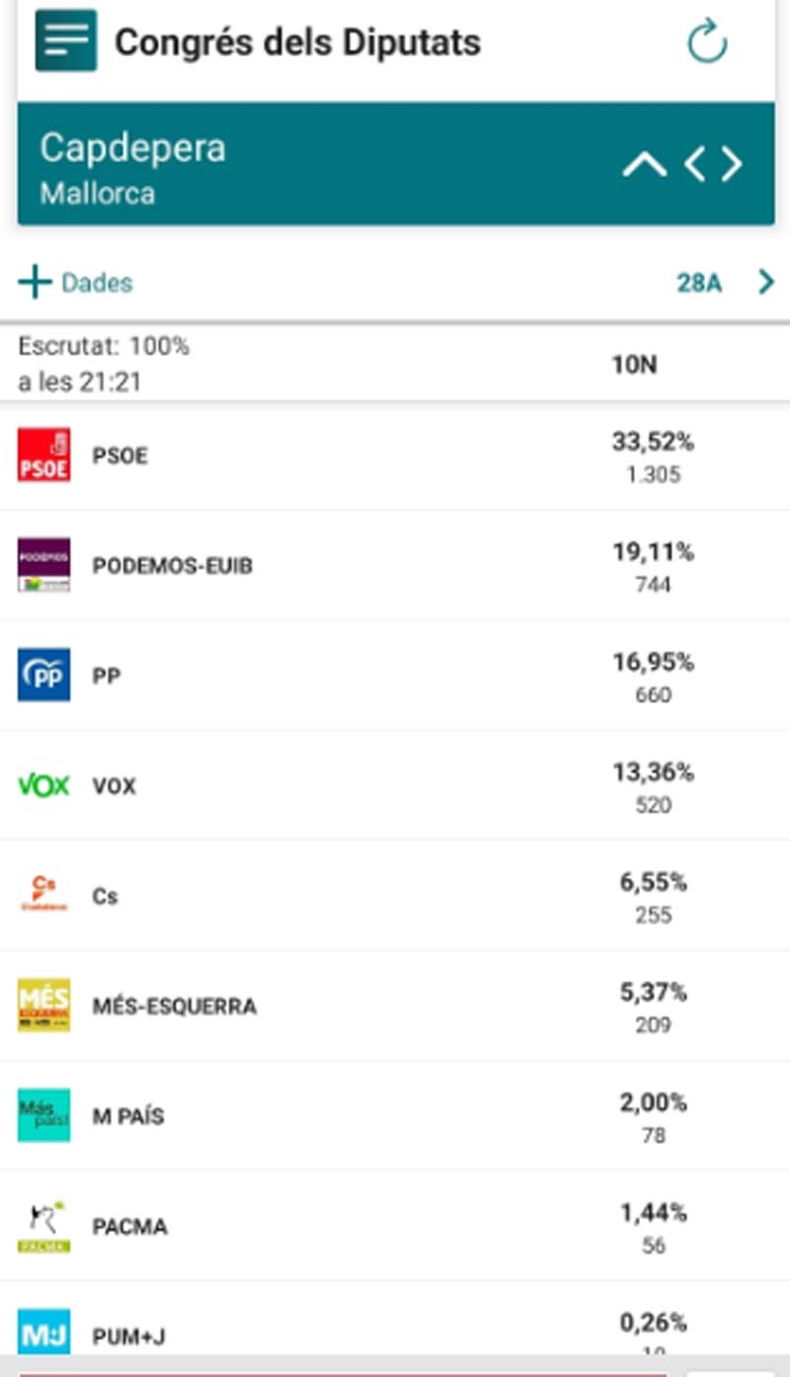Tap the green VOX logo
790x1377 pixels.
pos(43,785)
